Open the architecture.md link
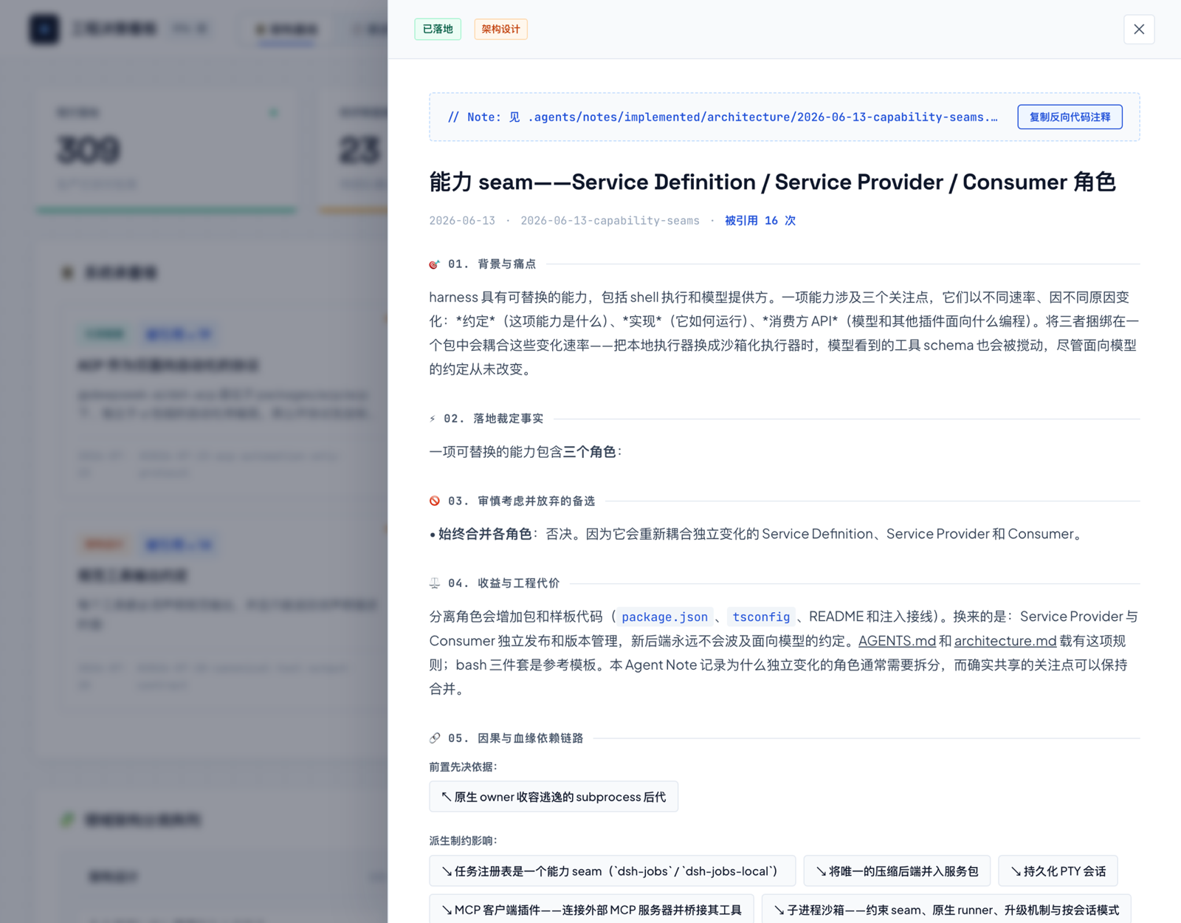Image resolution: width=1181 pixels, height=923 pixels. [1005, 641]
